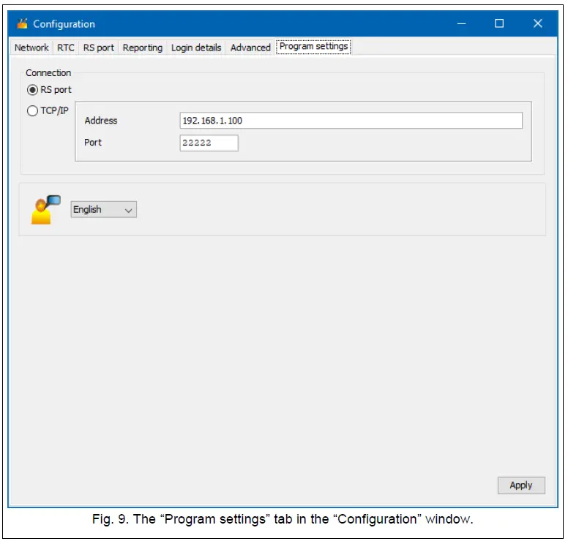
Task: Minimize the Configuration window
Action: click(x=461, y=23)
